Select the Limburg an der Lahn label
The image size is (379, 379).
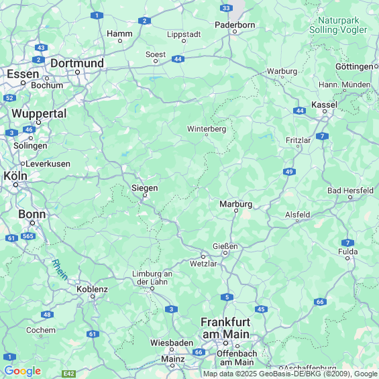tap(152, 278)
